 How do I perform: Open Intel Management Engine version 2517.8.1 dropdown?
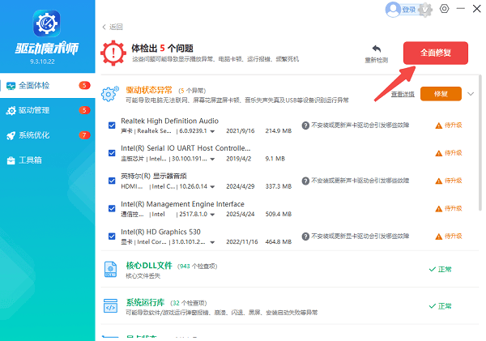point(212,215)
